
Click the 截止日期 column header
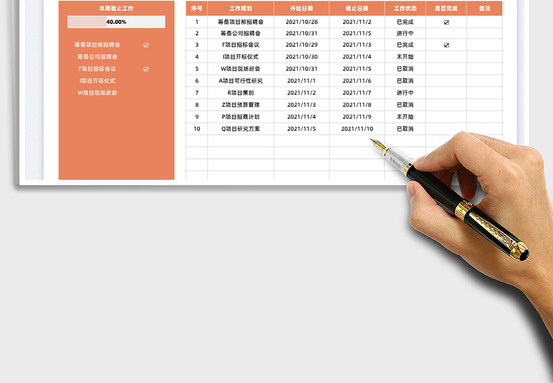tap(357, 9)
